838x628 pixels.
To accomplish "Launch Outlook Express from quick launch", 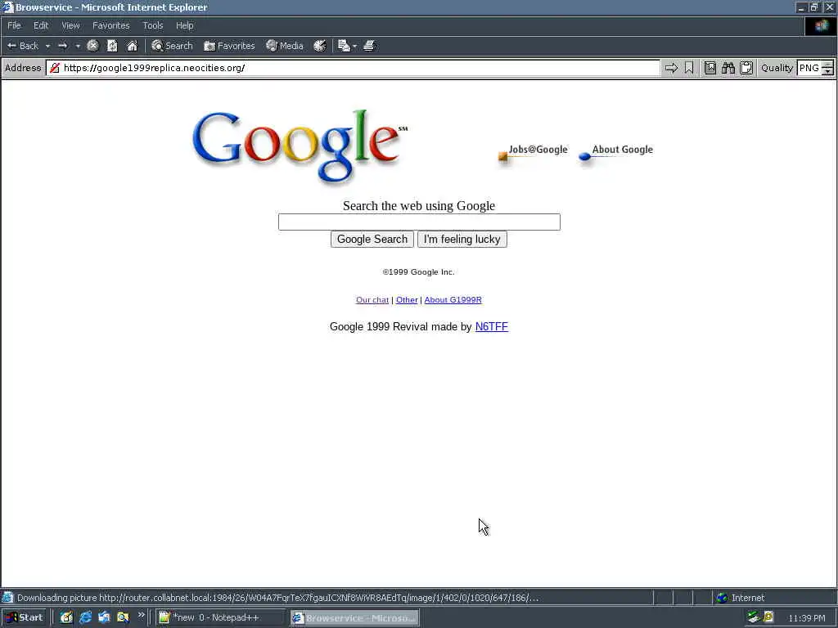I will pos(104,617).
